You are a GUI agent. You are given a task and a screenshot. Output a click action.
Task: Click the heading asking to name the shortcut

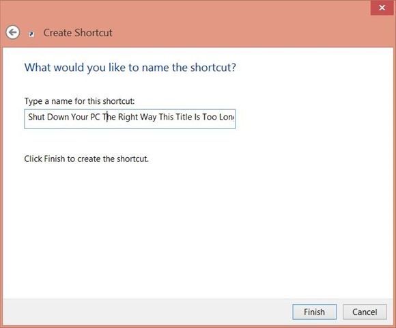[130, 68]
